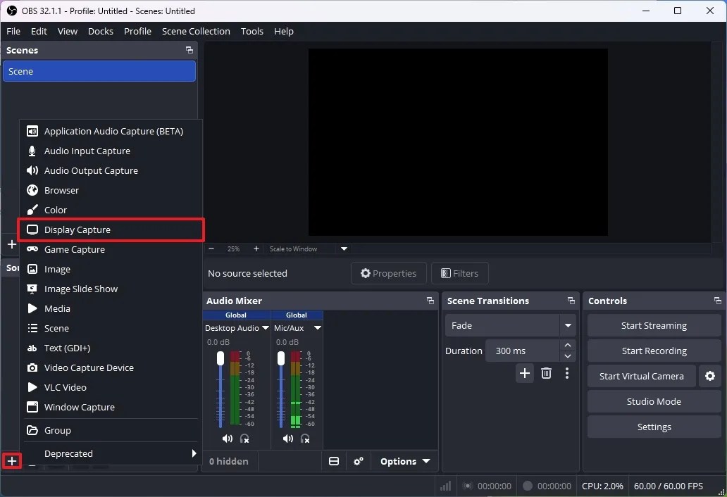The height and width of the screenshot is (497, 727).
Task: Add a new scene transition with plus icon
Action: click(524, 373)
